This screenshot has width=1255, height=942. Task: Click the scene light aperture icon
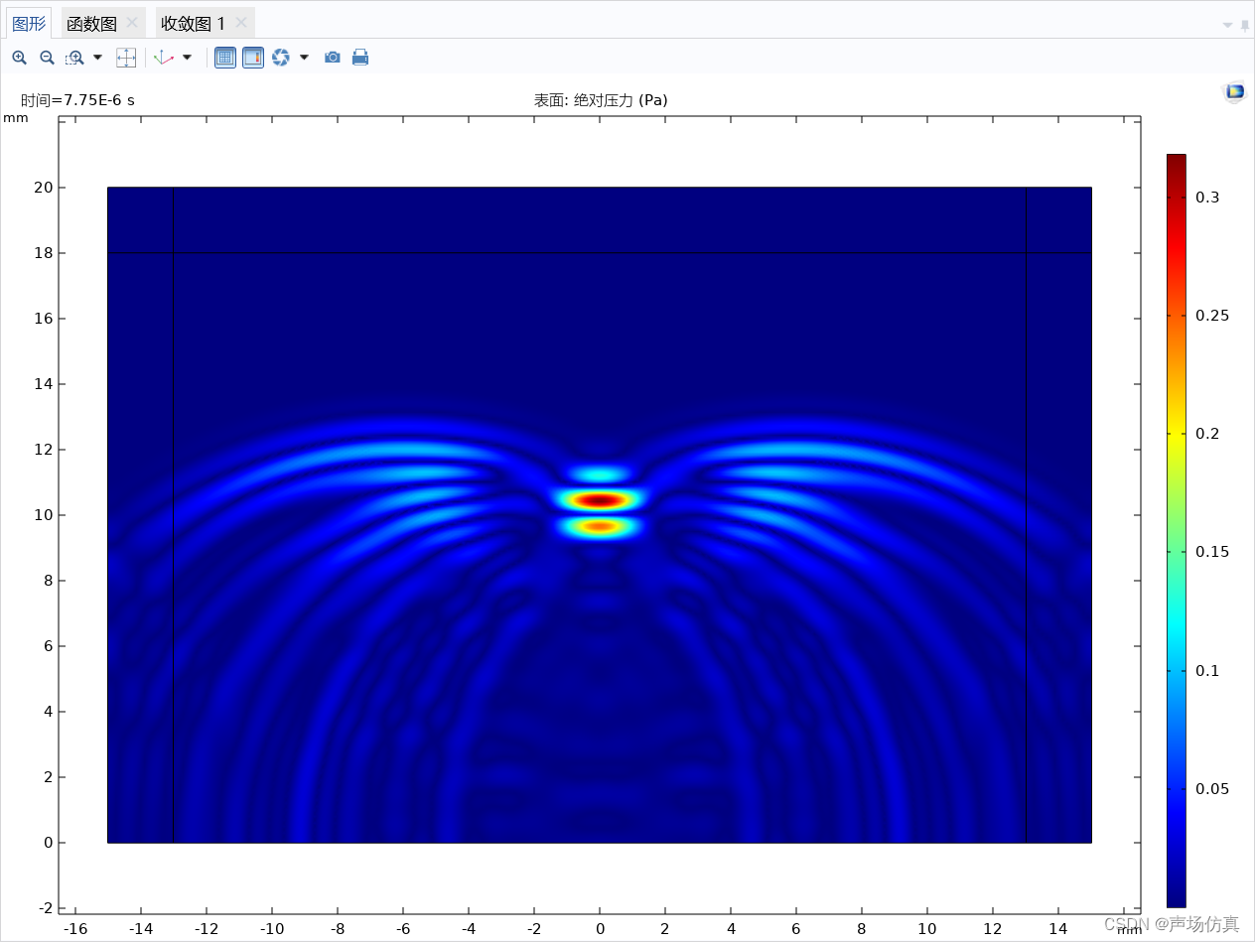pyautogui.click(x=281, y=58)
